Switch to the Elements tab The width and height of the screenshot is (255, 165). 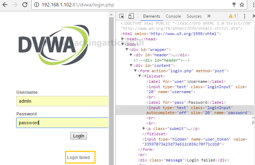click(x=152, y=16)
